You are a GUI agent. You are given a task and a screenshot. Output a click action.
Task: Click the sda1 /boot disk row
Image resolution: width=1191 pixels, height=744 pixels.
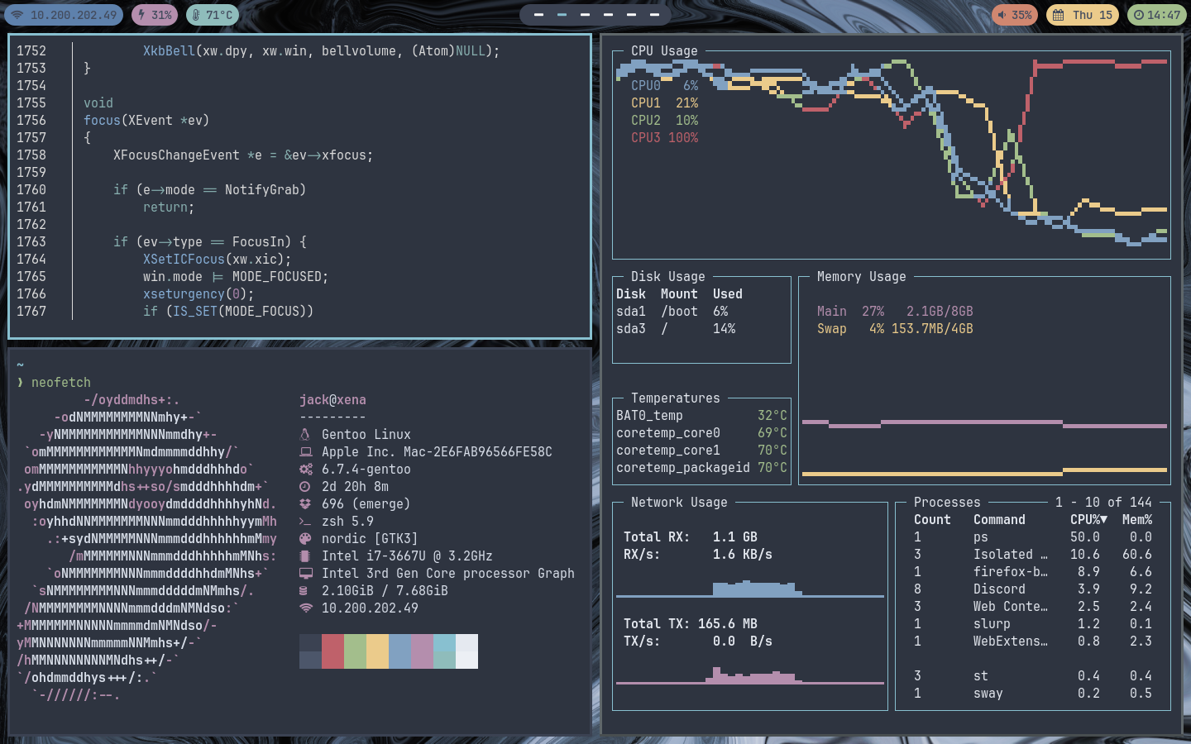tap(672, 311)
